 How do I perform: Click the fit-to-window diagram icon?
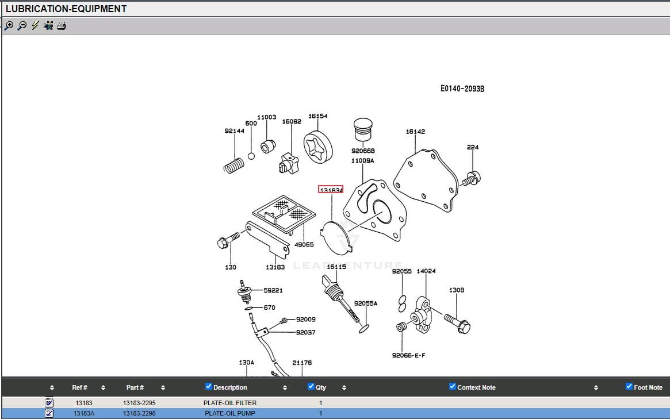tap(48, 26)
